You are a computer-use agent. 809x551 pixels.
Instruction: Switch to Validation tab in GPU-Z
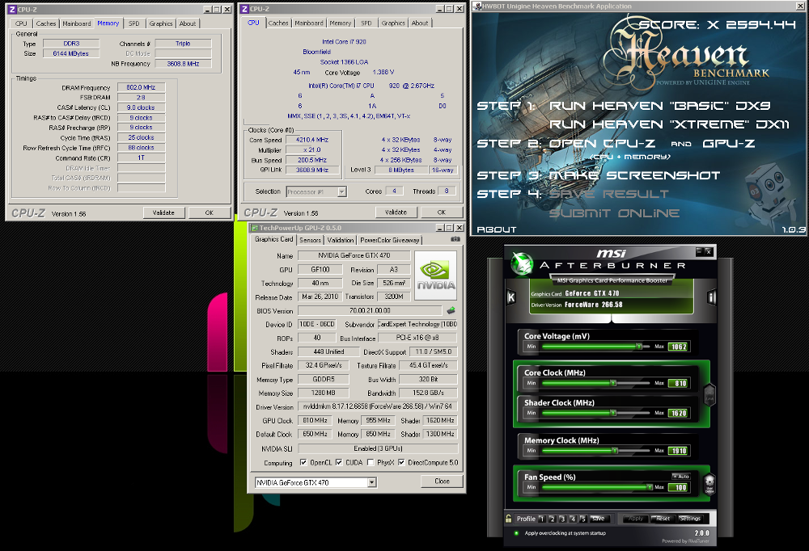[x=341, y=240]
